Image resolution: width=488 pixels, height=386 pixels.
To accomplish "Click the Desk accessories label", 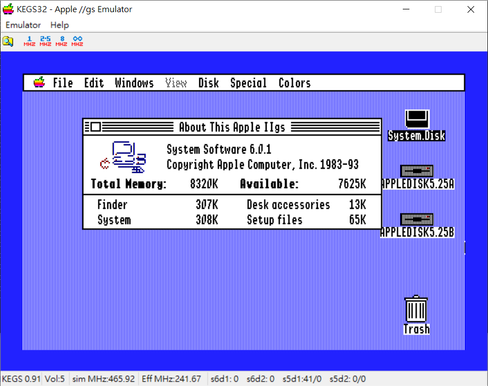I will 288,205.
